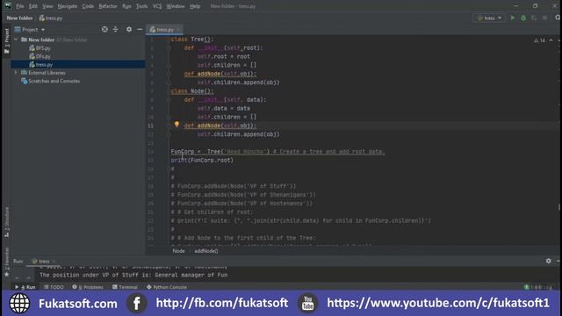This screenshot has width=562, height=316.
Task: Open Run panel settings gear
Action: (548, 261)
